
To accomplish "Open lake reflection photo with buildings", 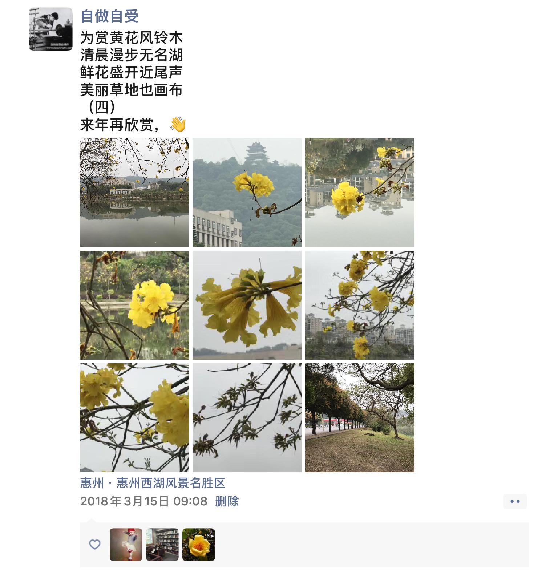I will (x=134, y=193).
